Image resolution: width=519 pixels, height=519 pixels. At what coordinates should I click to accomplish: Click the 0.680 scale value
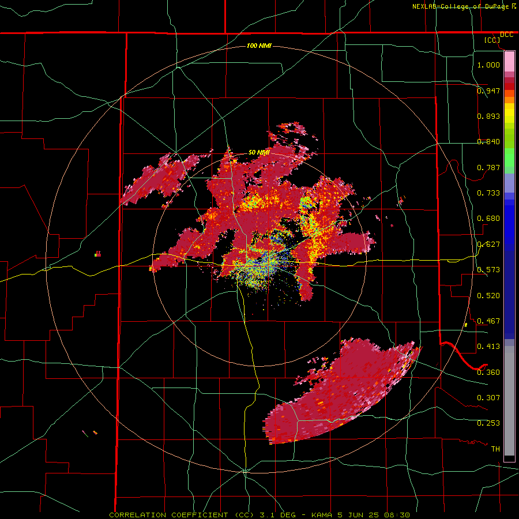pos(488,218)
